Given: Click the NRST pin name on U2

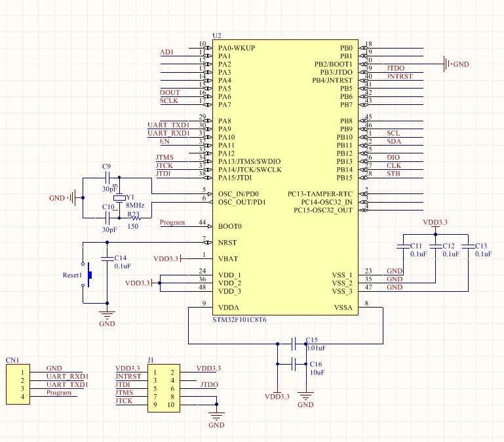Looking at the screenshot, I should click(x=227, y=243).
